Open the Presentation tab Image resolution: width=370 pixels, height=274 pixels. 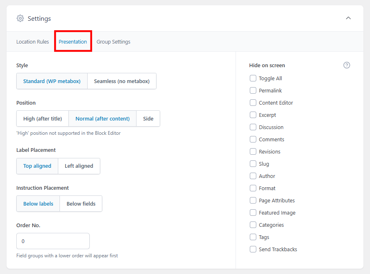click(73, 42)
